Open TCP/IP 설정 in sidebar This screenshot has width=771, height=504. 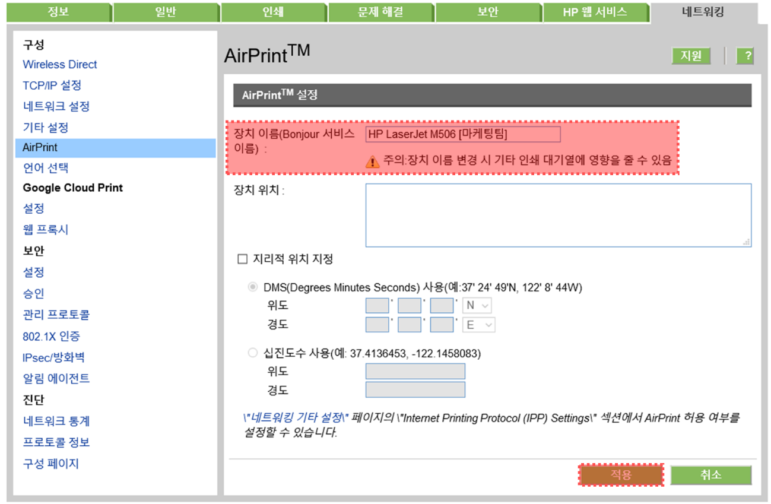52,85
